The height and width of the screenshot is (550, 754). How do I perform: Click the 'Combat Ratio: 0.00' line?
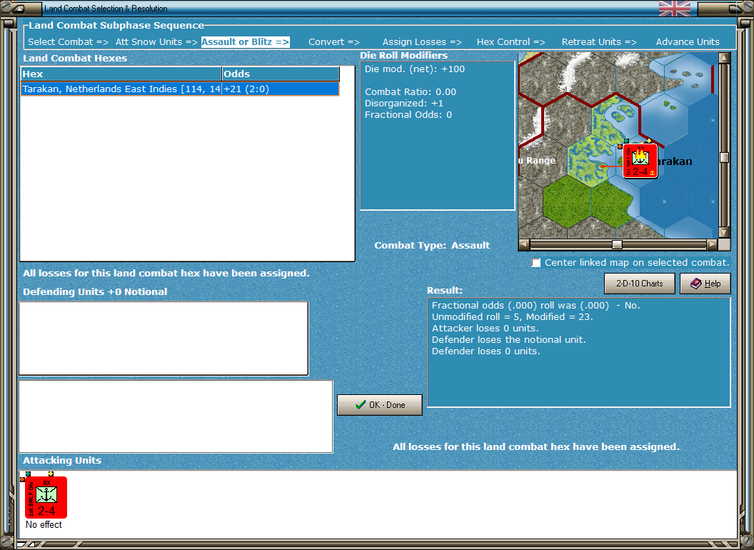pos(410,92)
